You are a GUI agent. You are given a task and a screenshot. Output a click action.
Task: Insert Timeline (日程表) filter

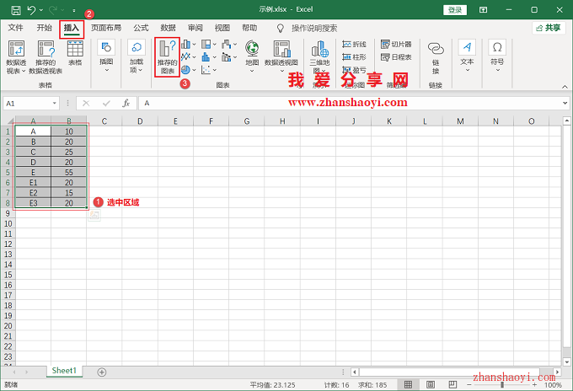396,56
